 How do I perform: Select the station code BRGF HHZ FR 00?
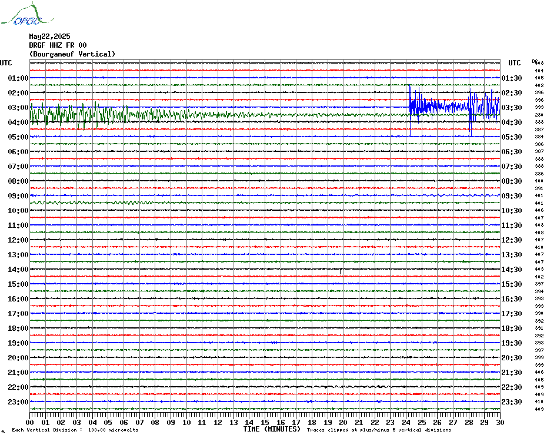(x=58, y=45)
